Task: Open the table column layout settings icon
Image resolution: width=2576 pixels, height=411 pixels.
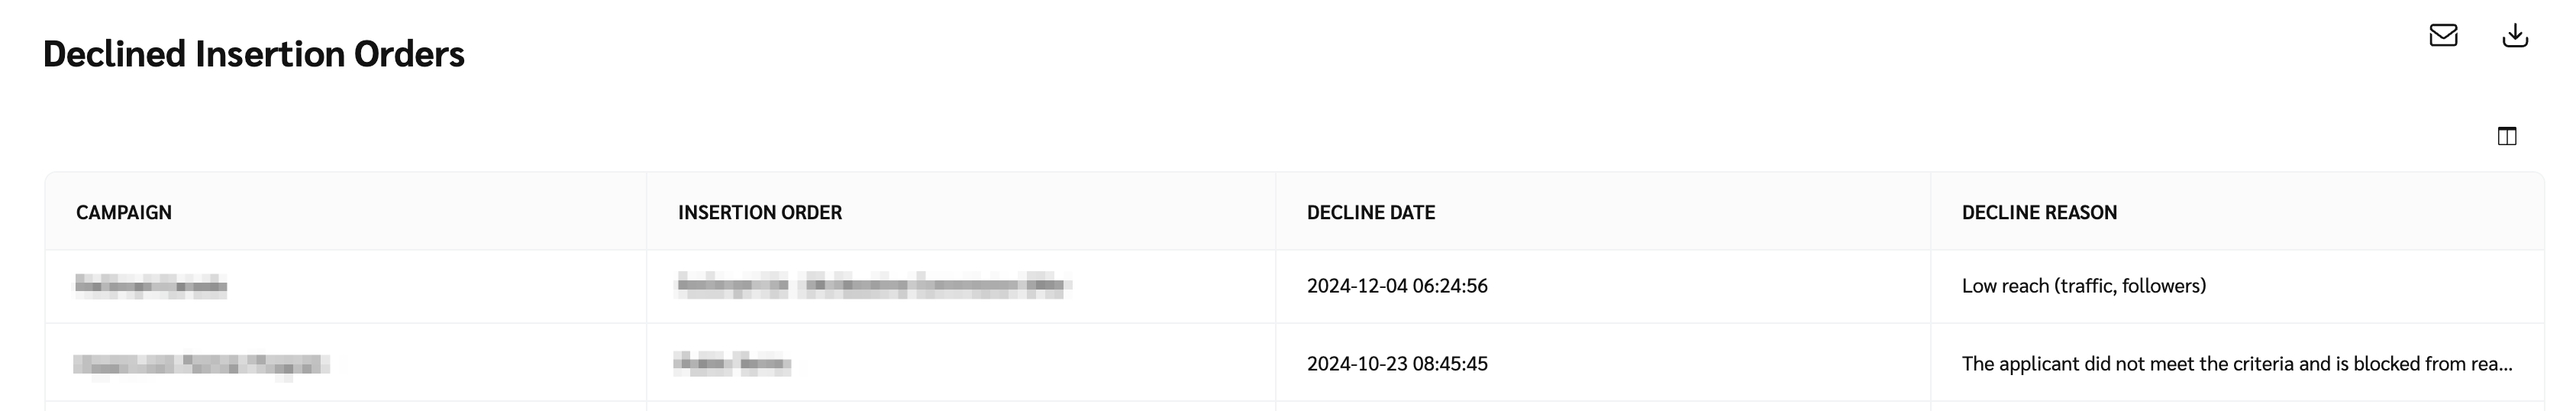Action: (2507, 136)
